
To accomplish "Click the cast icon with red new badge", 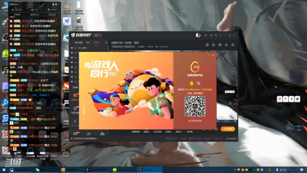I will 75,133.
